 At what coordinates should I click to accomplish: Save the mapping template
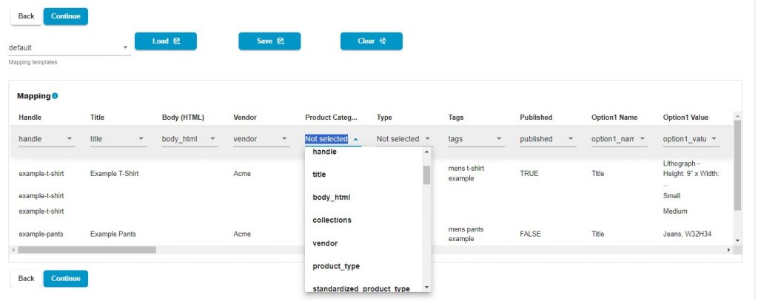(269, 41)
